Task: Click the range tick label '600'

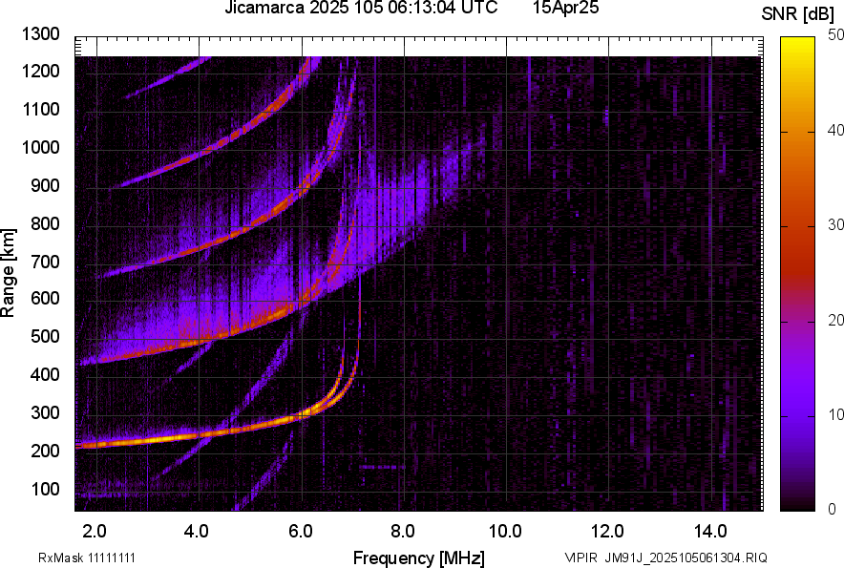Action: click(45, 298)
